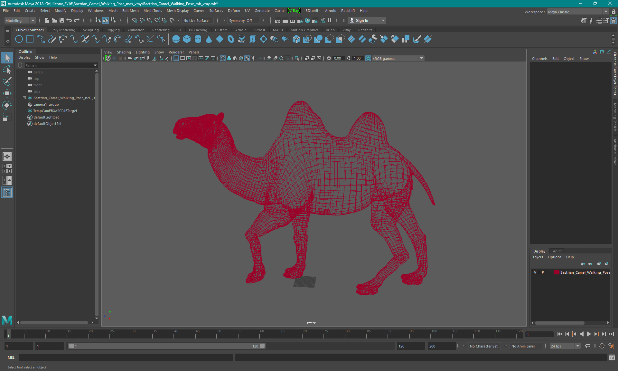Open the Deform menu
The height and width of the screenshot is (371, 618).
click(x=234, y=11)
